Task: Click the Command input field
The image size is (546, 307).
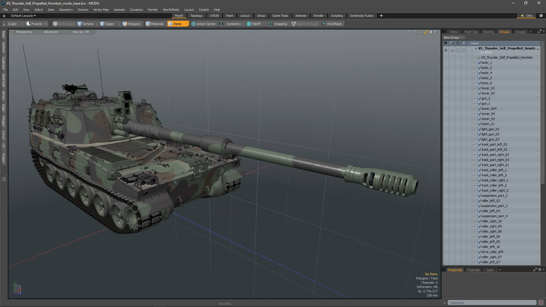Action: point(492,303)
